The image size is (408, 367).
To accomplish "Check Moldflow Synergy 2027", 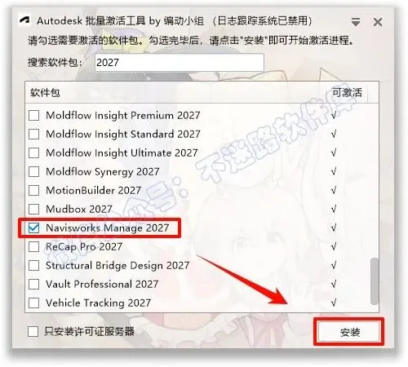I will coord(33,171).
